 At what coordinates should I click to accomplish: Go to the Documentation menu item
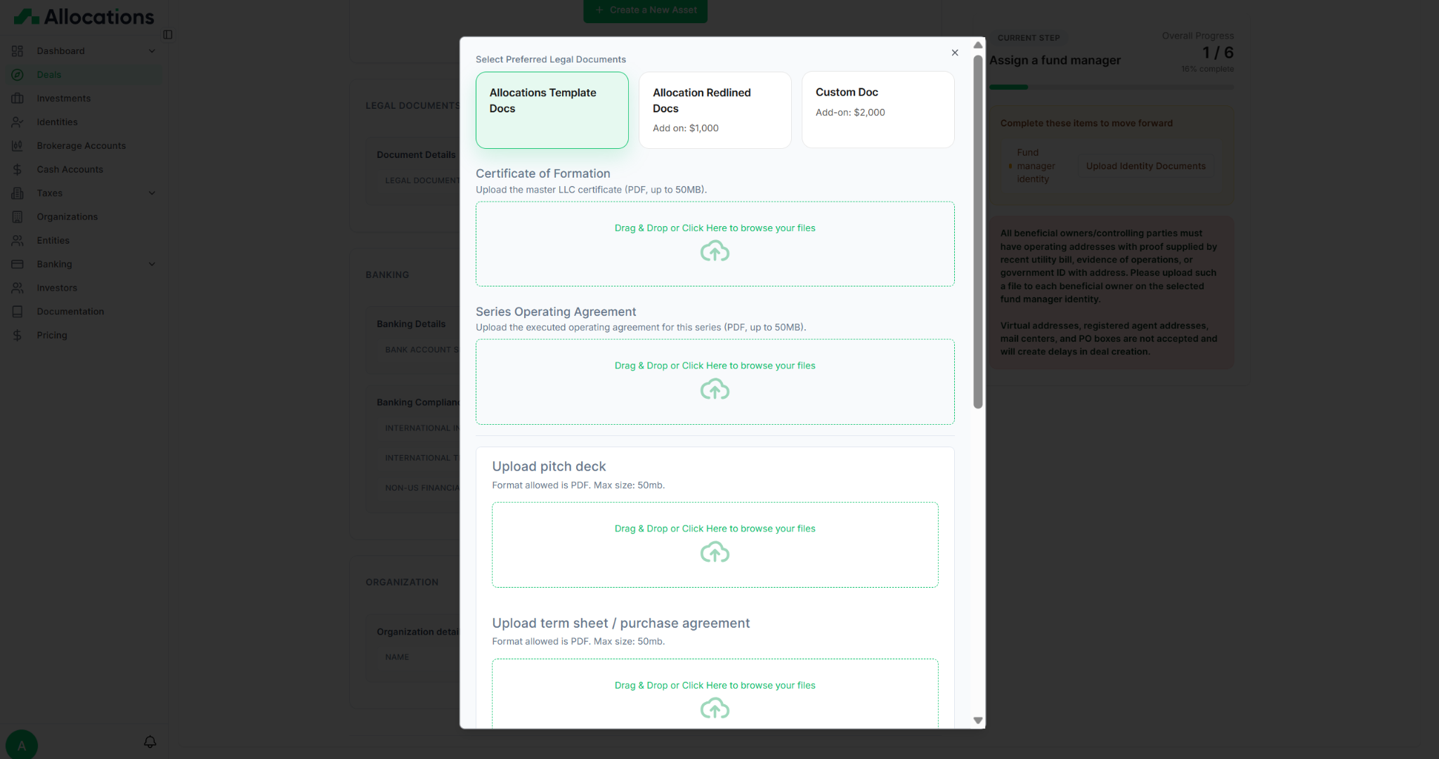70,312
